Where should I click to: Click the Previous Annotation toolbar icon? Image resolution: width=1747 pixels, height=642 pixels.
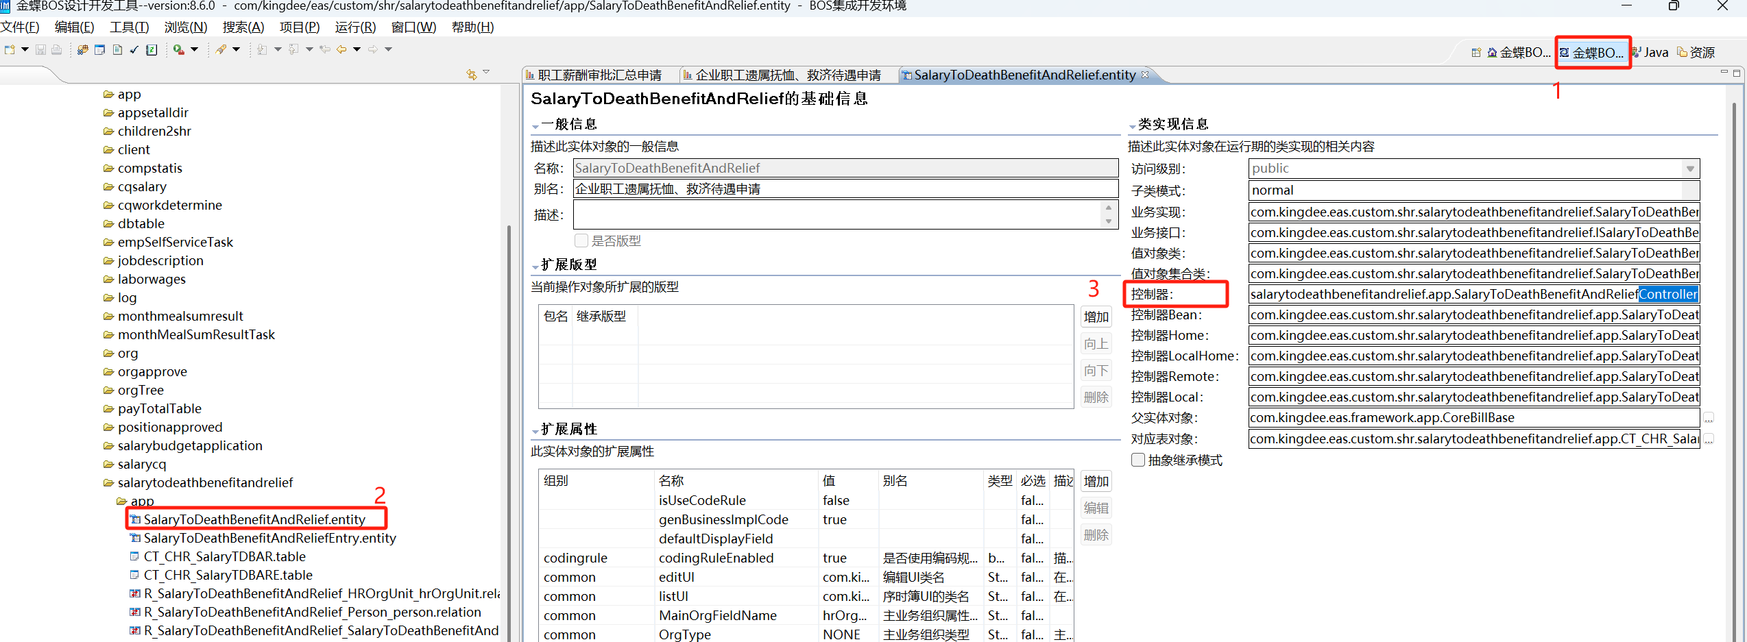point(293,49)
